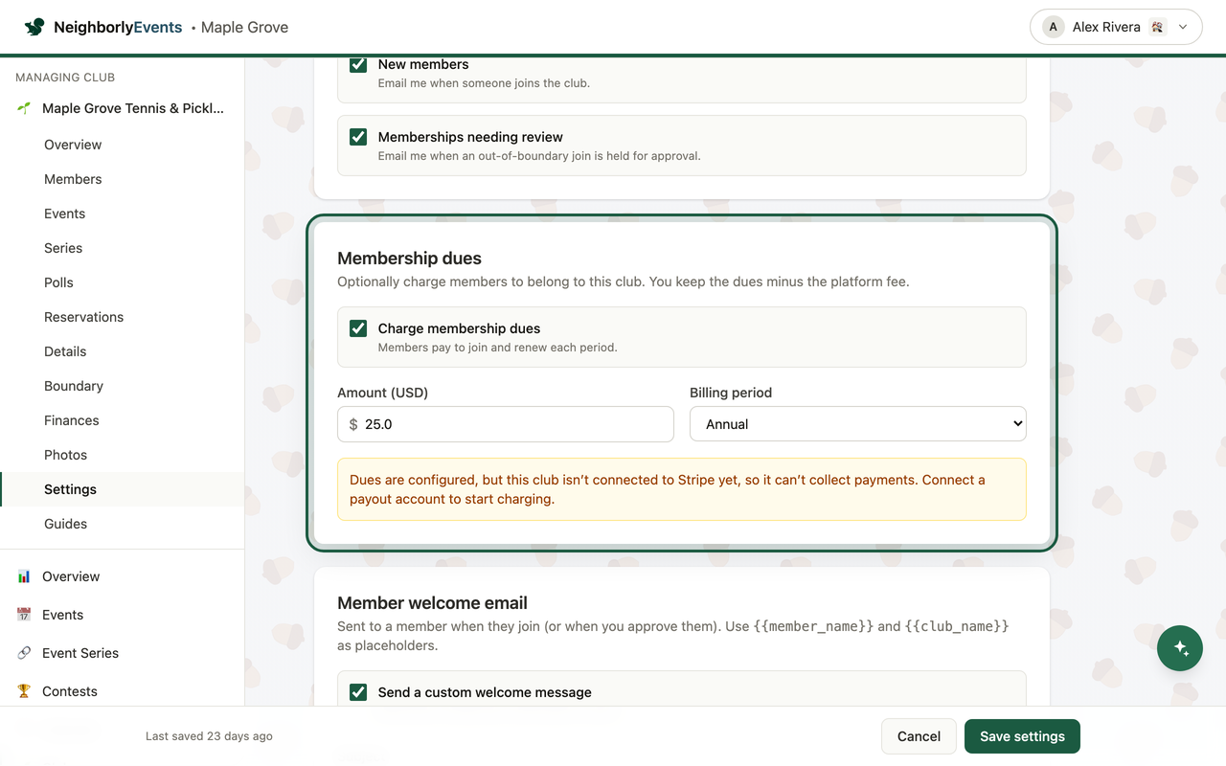Click the Alex Rivera avatar circle
Viewport: 1226px width, 766px height.
click(1054, 27)
